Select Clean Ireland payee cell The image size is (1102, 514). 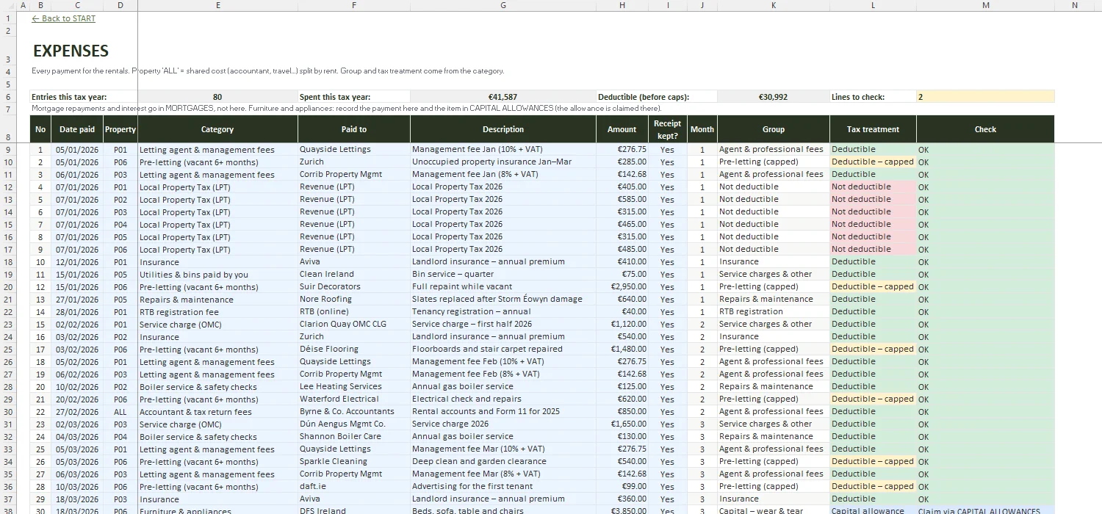(x=354, y=274)
